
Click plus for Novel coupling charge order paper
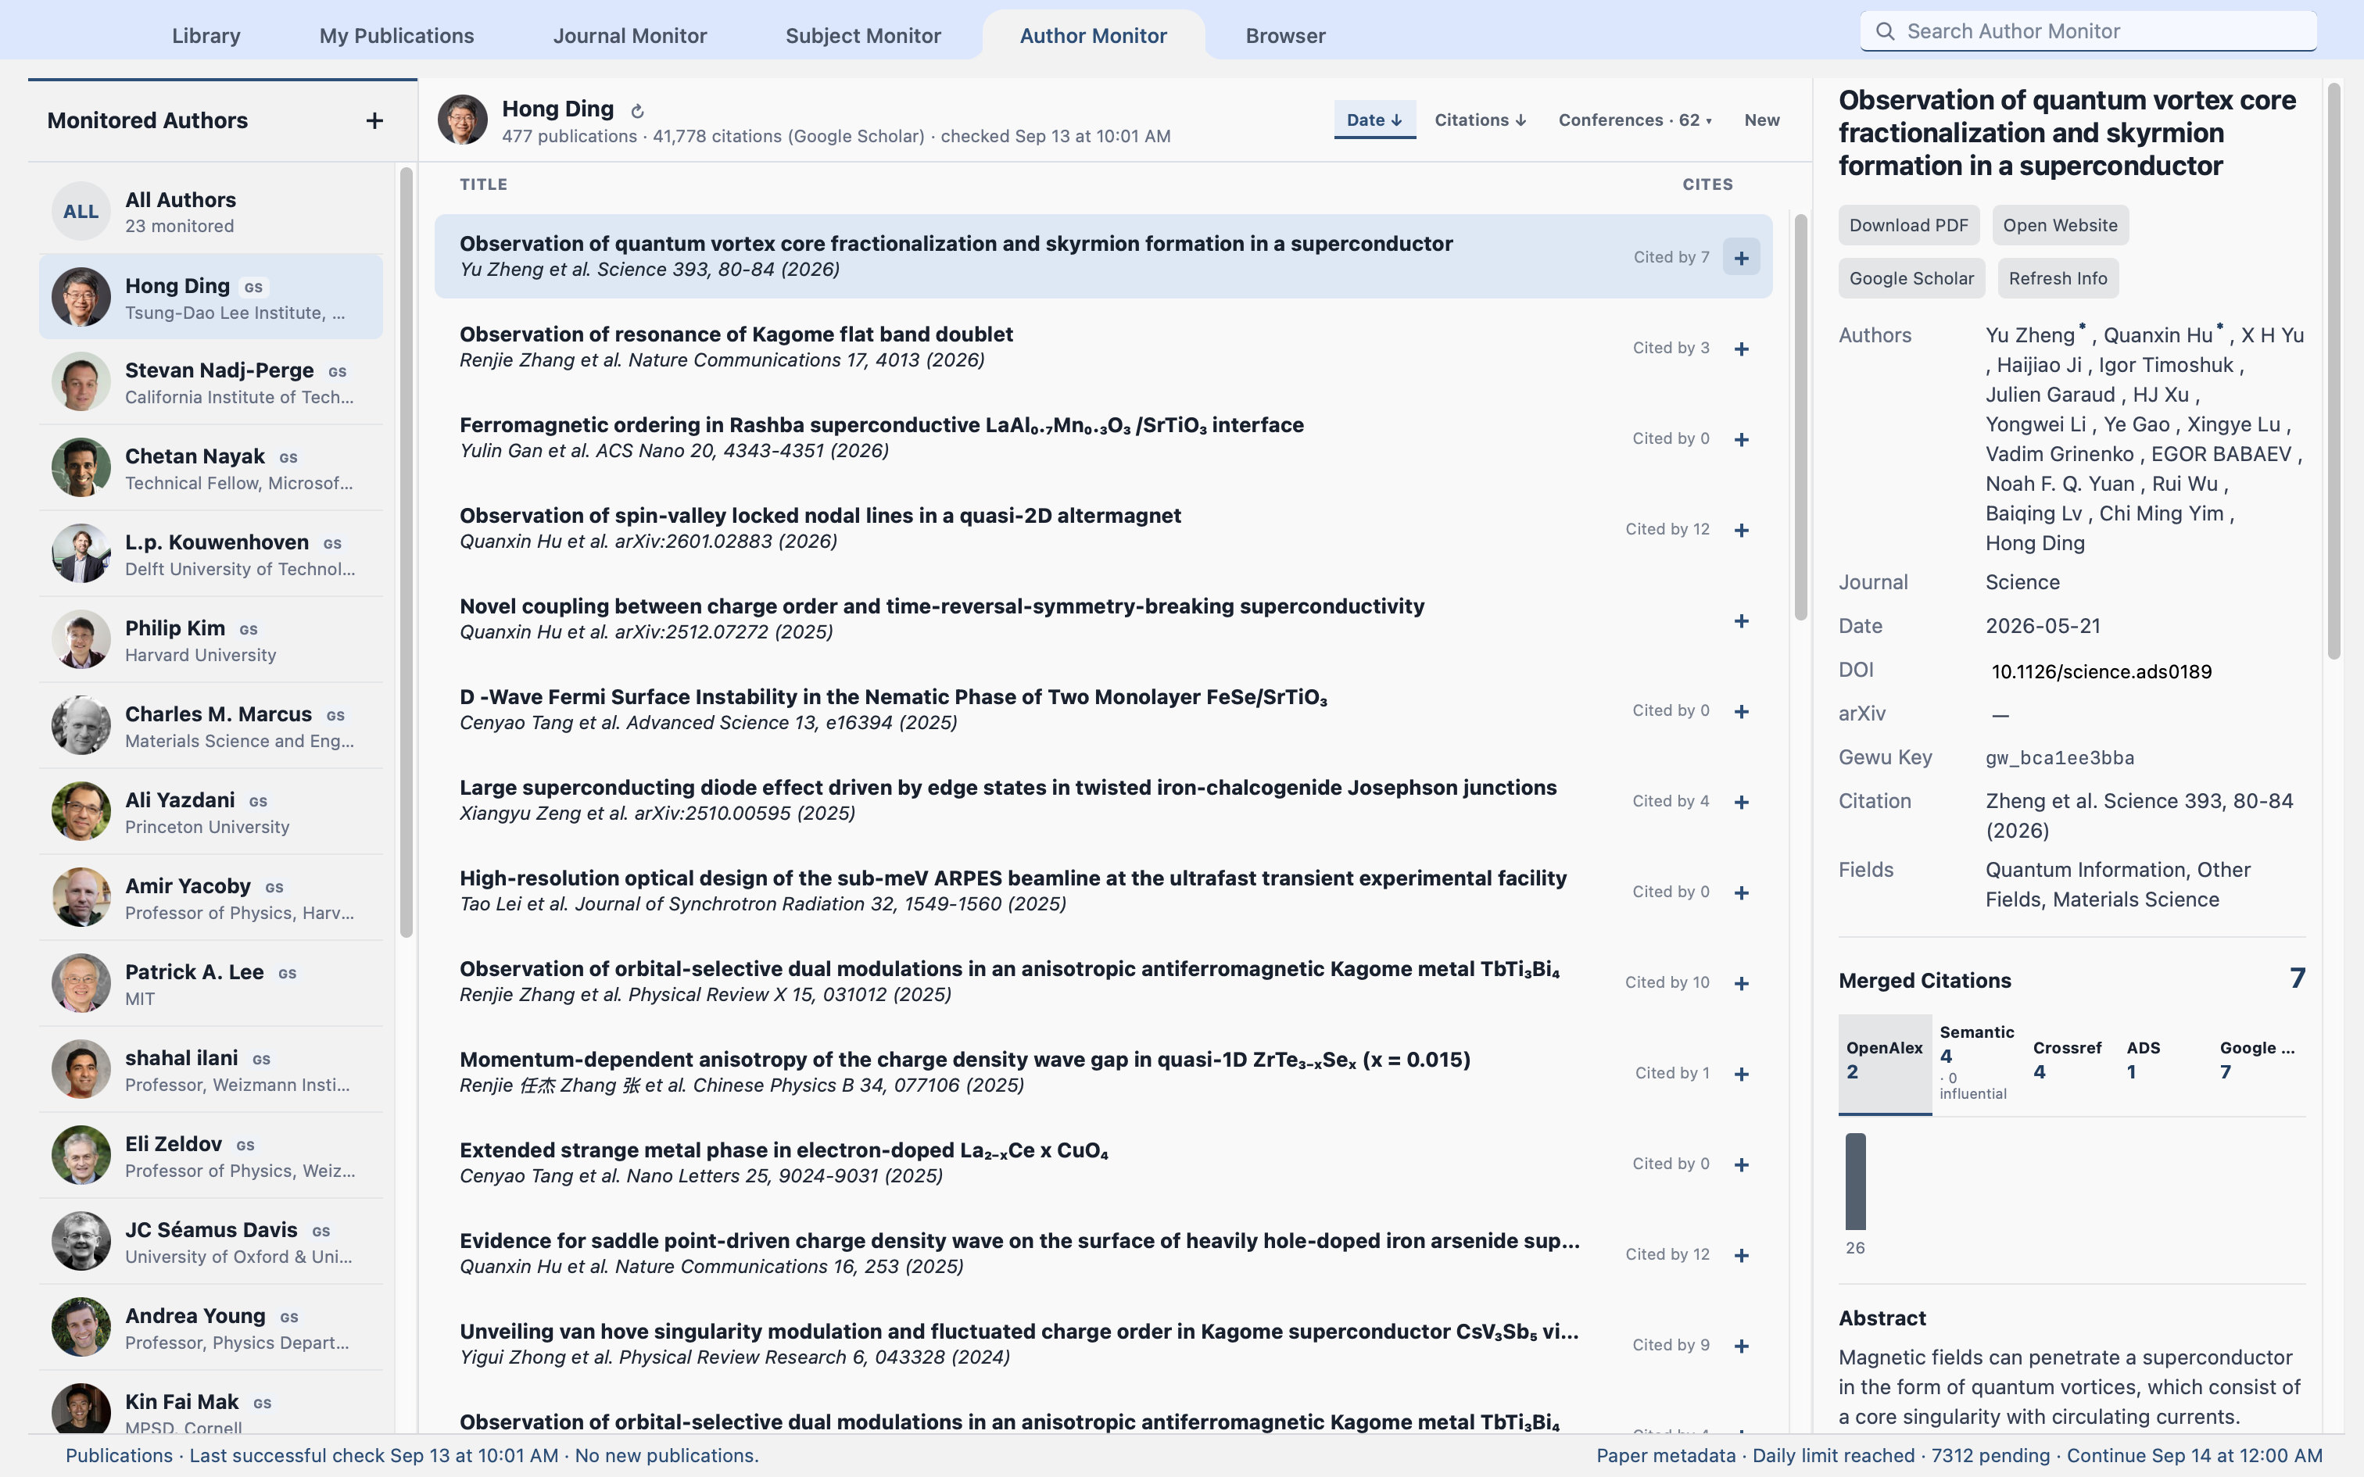click(x=1741, y=621)
